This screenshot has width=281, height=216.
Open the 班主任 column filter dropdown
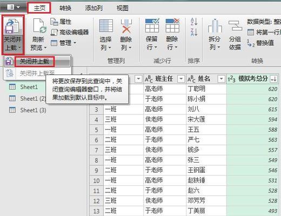point(181,79)
